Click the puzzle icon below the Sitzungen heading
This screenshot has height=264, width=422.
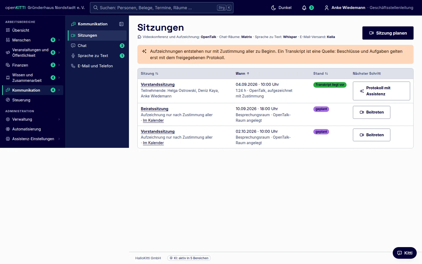[x=140, y=37]
